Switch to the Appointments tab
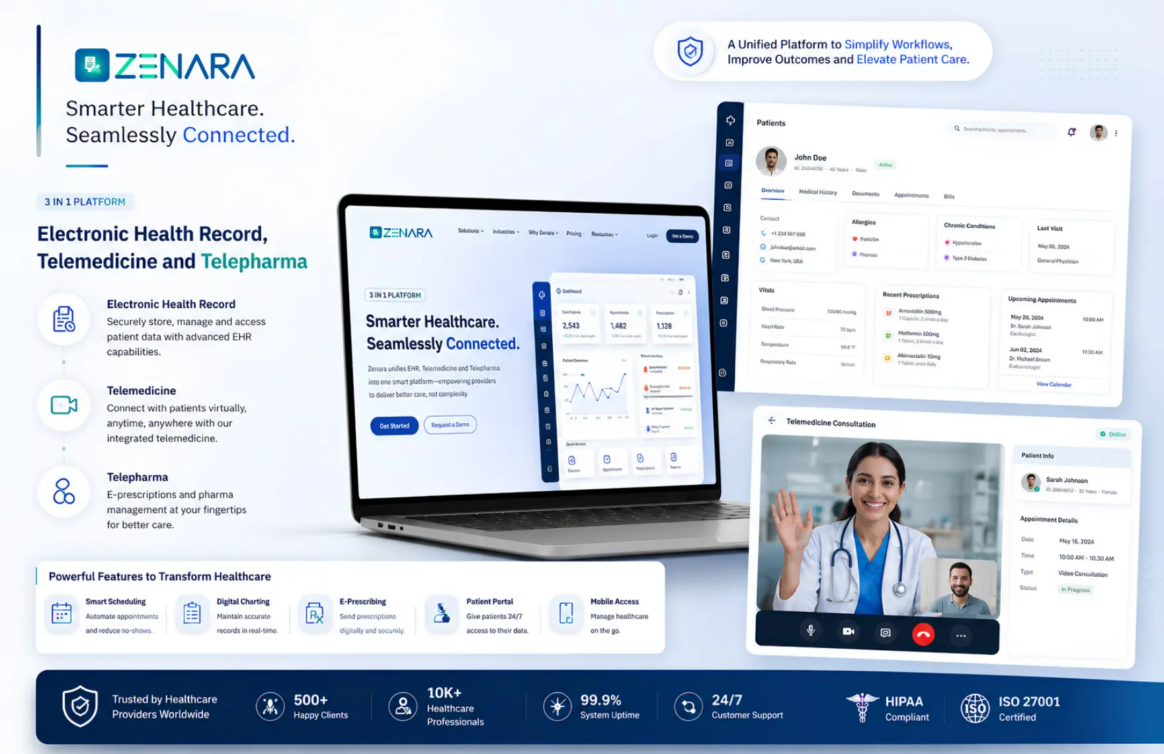Image resolution: width=1164 pixels, height=754 pixels. click(x=911, y=195)
